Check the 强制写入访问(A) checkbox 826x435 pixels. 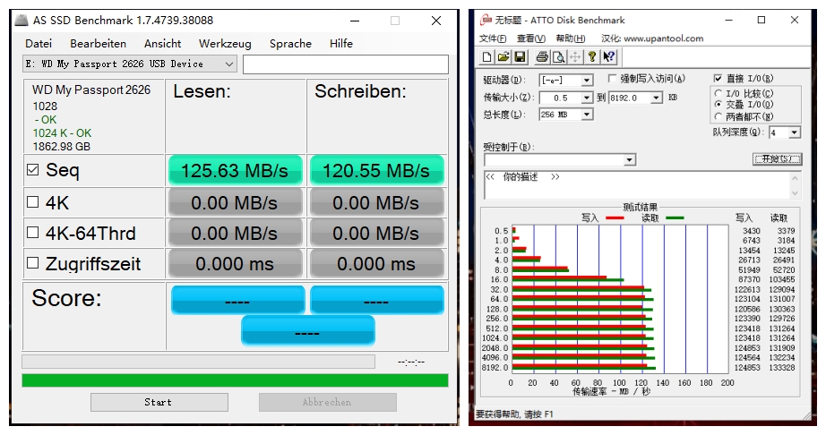[x=612, y=79]
